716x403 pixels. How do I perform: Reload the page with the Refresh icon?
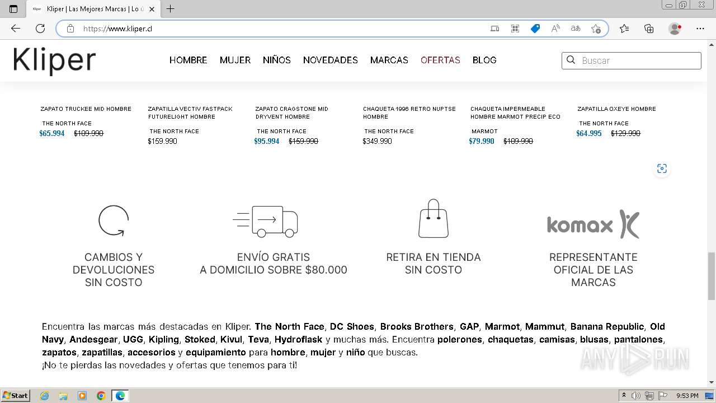pos(40,29)
